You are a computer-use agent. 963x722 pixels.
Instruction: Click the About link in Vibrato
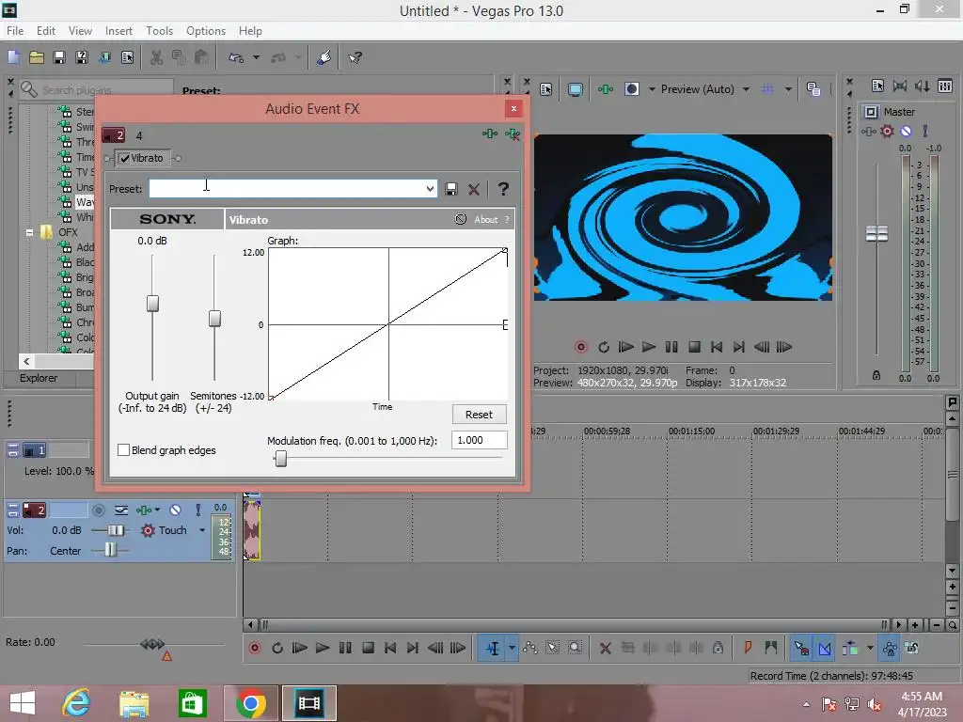[x=486, y=220]
